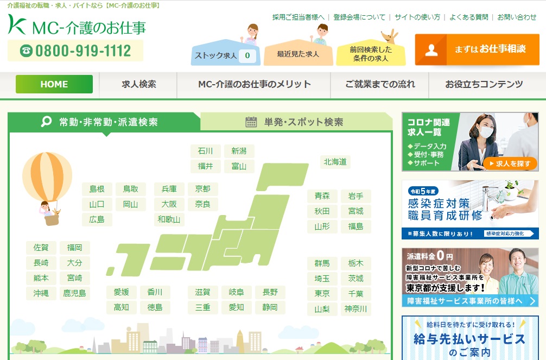
Task: Click the 求人を探す button on the corona banner
Action: coord(510,163)
